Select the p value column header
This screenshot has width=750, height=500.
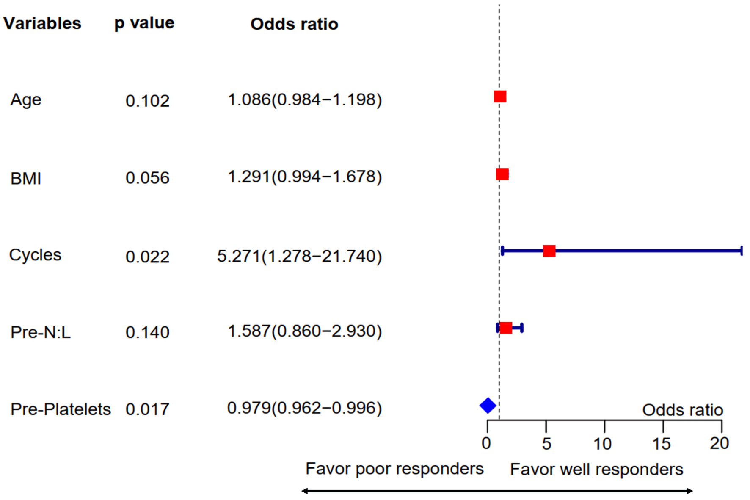[x=144, y=23]
